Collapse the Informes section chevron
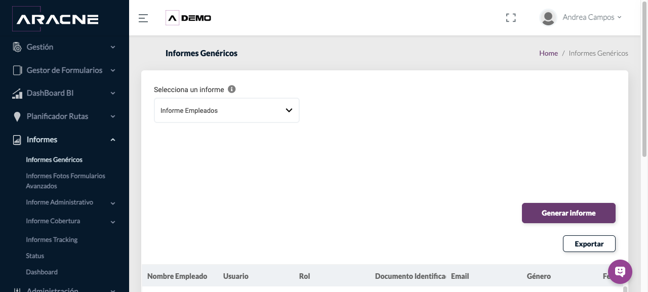Image resolution: width=648 pixels, height=292 pixels. click(x=113, y=140)
